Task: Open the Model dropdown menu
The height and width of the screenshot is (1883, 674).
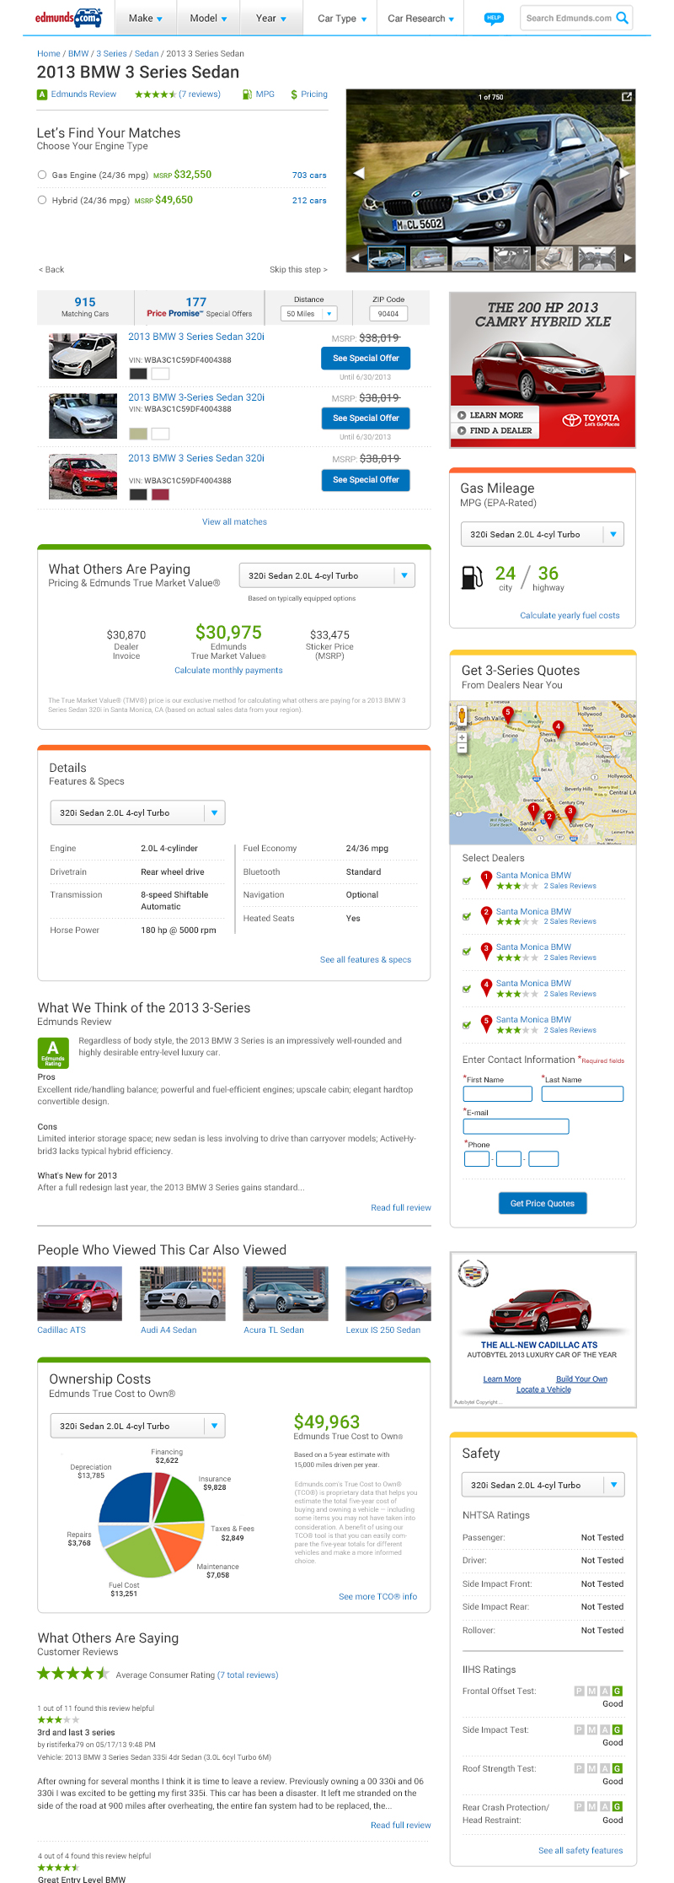Action: click(208, 18)
